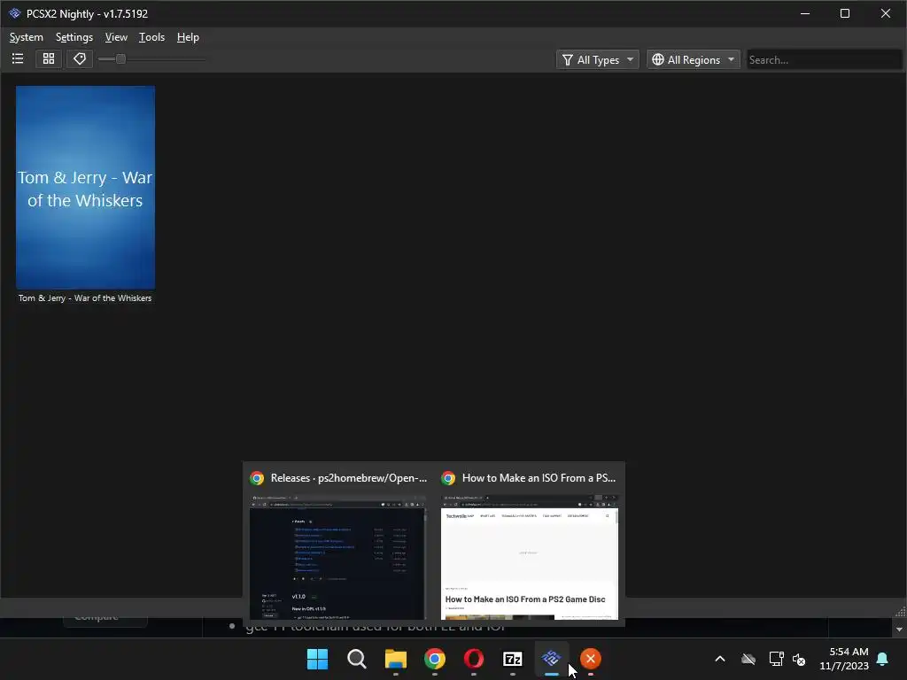907x680 pixels.
Task: Open the View menu
Action: click(x=116, y=37)
